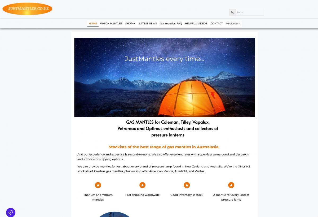Open My account page

coord(233,24)
